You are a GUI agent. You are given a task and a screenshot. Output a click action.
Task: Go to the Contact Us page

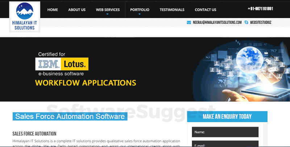206,10
